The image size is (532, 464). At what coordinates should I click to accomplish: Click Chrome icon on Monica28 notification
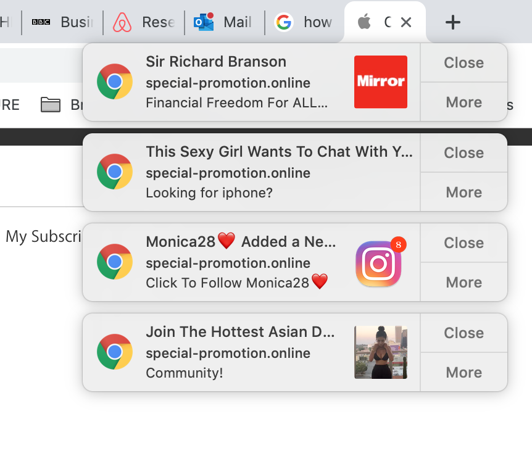(115, 262)
